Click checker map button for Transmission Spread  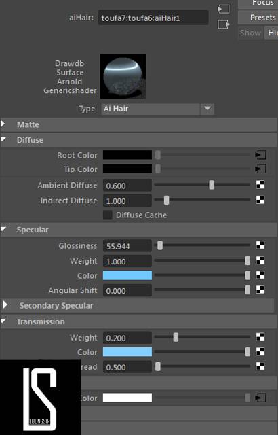[x=260, y=366]
